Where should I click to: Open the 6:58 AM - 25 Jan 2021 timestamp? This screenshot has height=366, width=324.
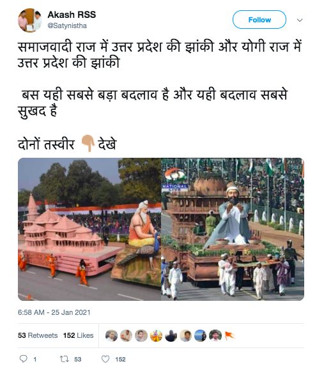(x=54, y=312)
